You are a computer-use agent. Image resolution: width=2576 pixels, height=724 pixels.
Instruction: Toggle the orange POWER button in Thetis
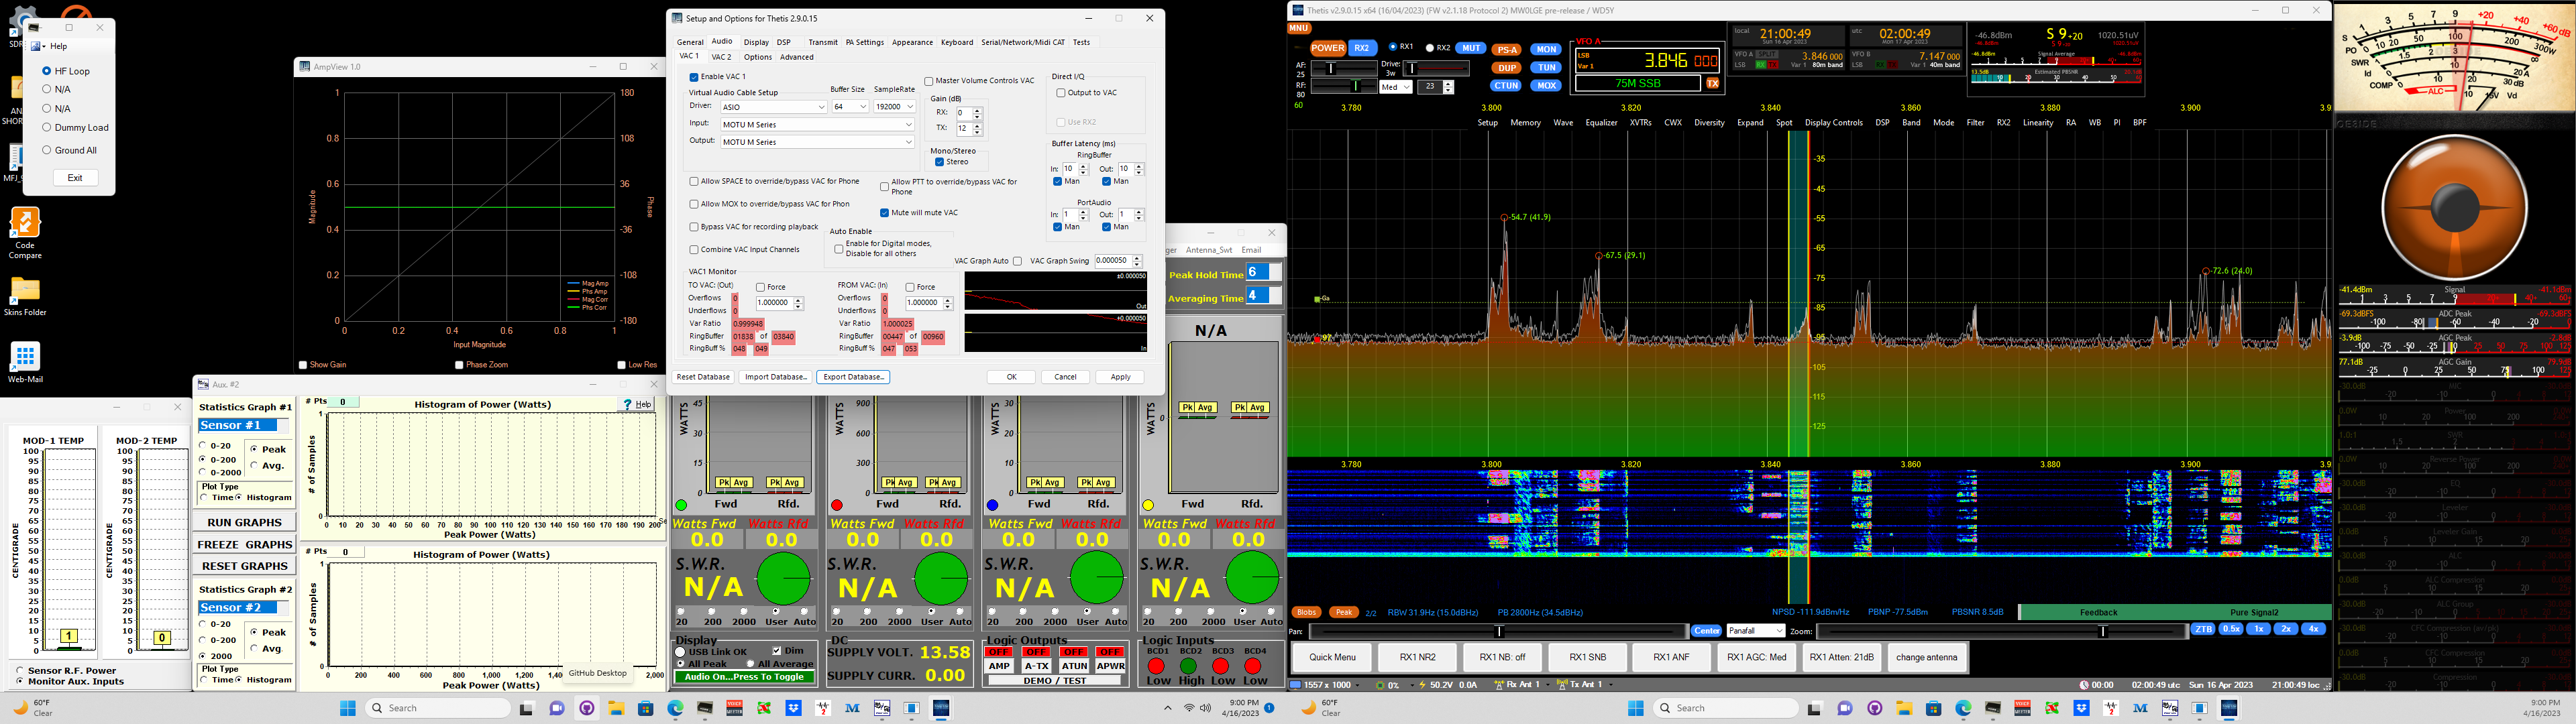[x=1328, y=48]
